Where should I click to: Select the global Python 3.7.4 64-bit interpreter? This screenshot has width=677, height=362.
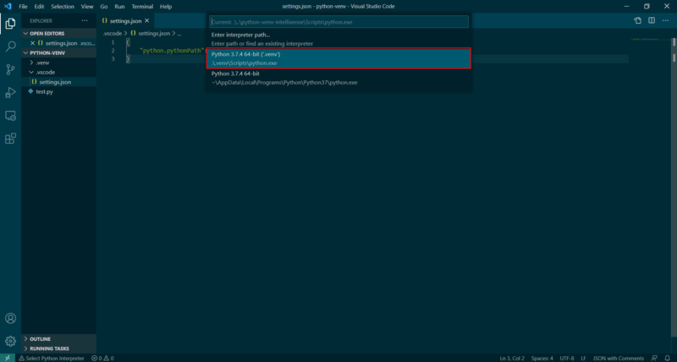pos(338,78)
